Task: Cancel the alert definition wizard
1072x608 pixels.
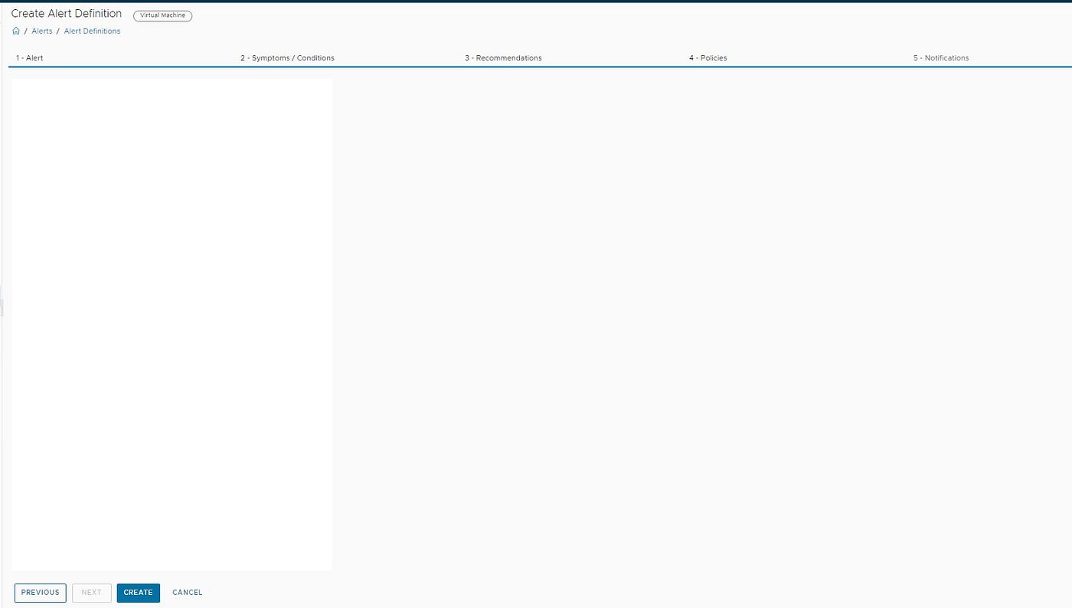Action: pyautogui.click(x=188, y=593)
